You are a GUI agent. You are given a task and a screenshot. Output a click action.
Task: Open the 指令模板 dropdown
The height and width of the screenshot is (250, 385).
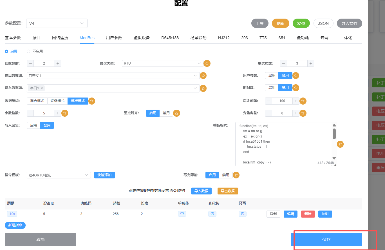click(x=59, y=175)
